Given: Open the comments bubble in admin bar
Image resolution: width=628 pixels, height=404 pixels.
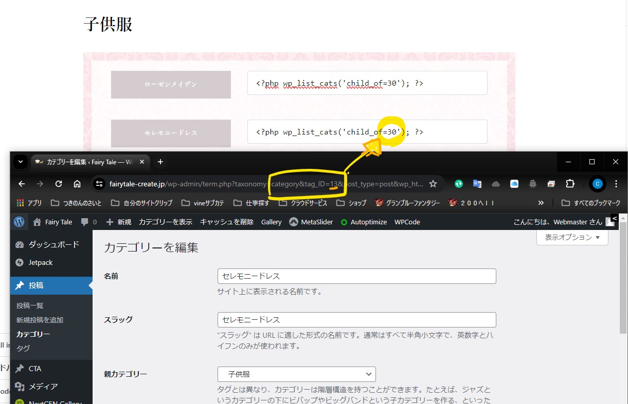Looking at the screenshot, I should tap(88, 222).
